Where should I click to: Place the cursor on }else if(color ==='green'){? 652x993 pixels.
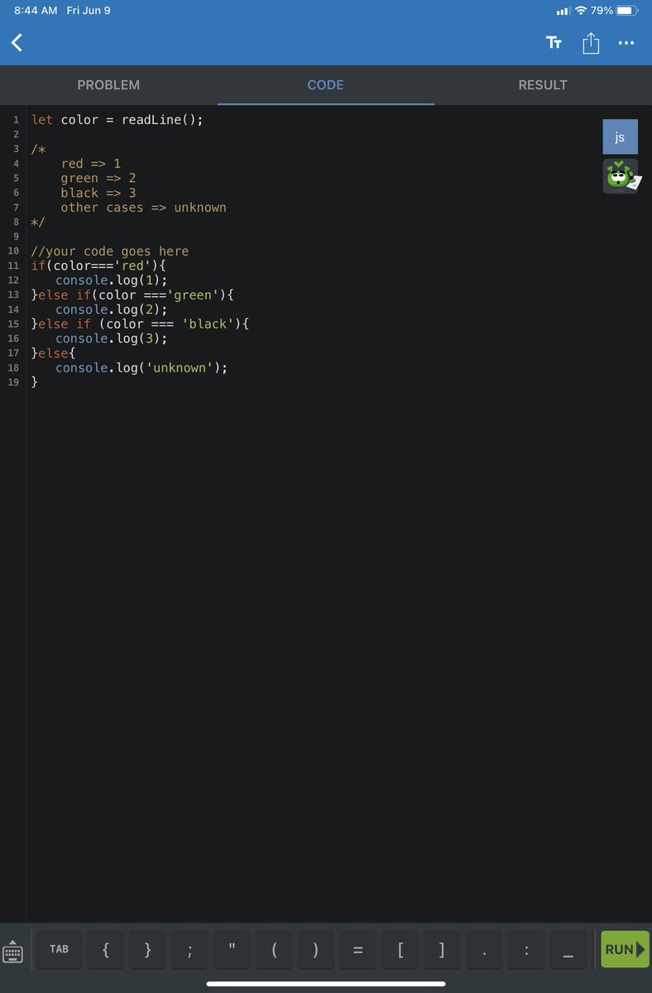click(133, 295)
